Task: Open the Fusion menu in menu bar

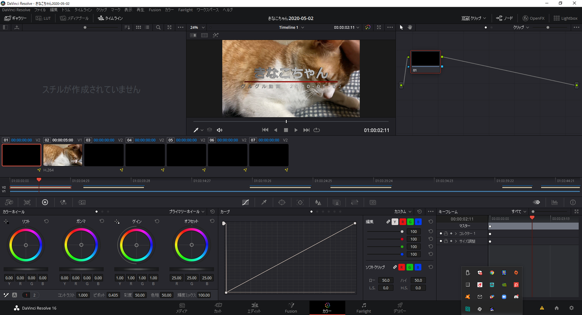Action: tap(155, 10)
